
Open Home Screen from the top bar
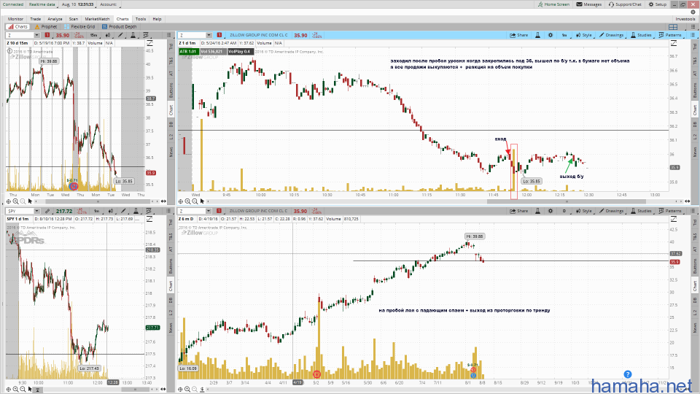[x=553, y=4]
